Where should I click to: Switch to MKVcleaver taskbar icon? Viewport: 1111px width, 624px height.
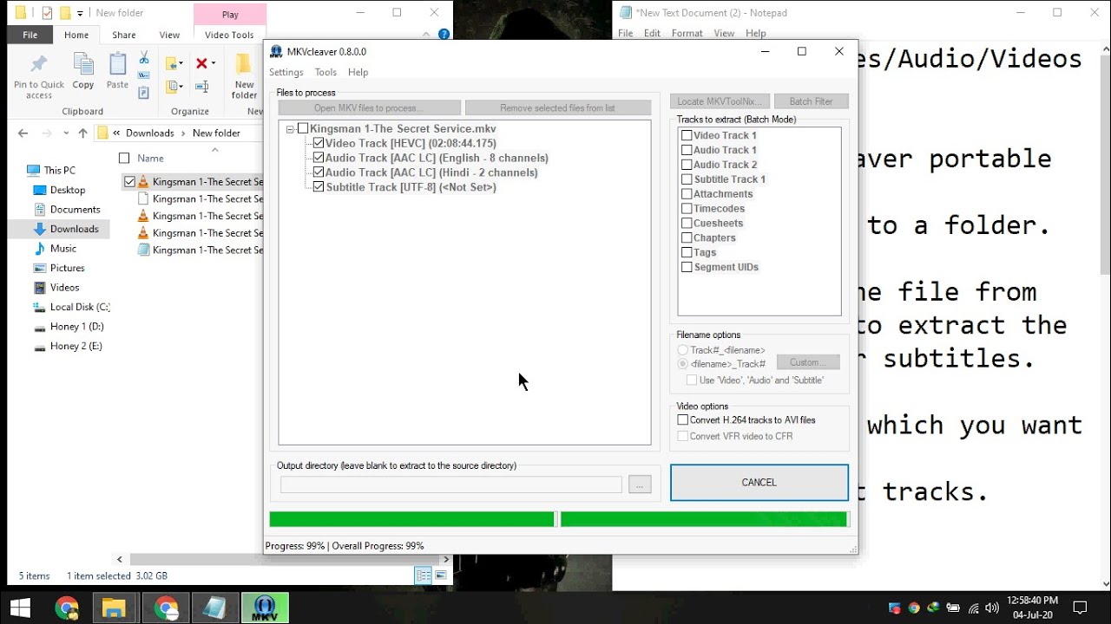tap(265, 608)
